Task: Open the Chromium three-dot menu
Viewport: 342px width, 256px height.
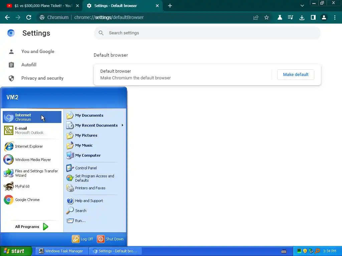Action: [x=335, y=17]
